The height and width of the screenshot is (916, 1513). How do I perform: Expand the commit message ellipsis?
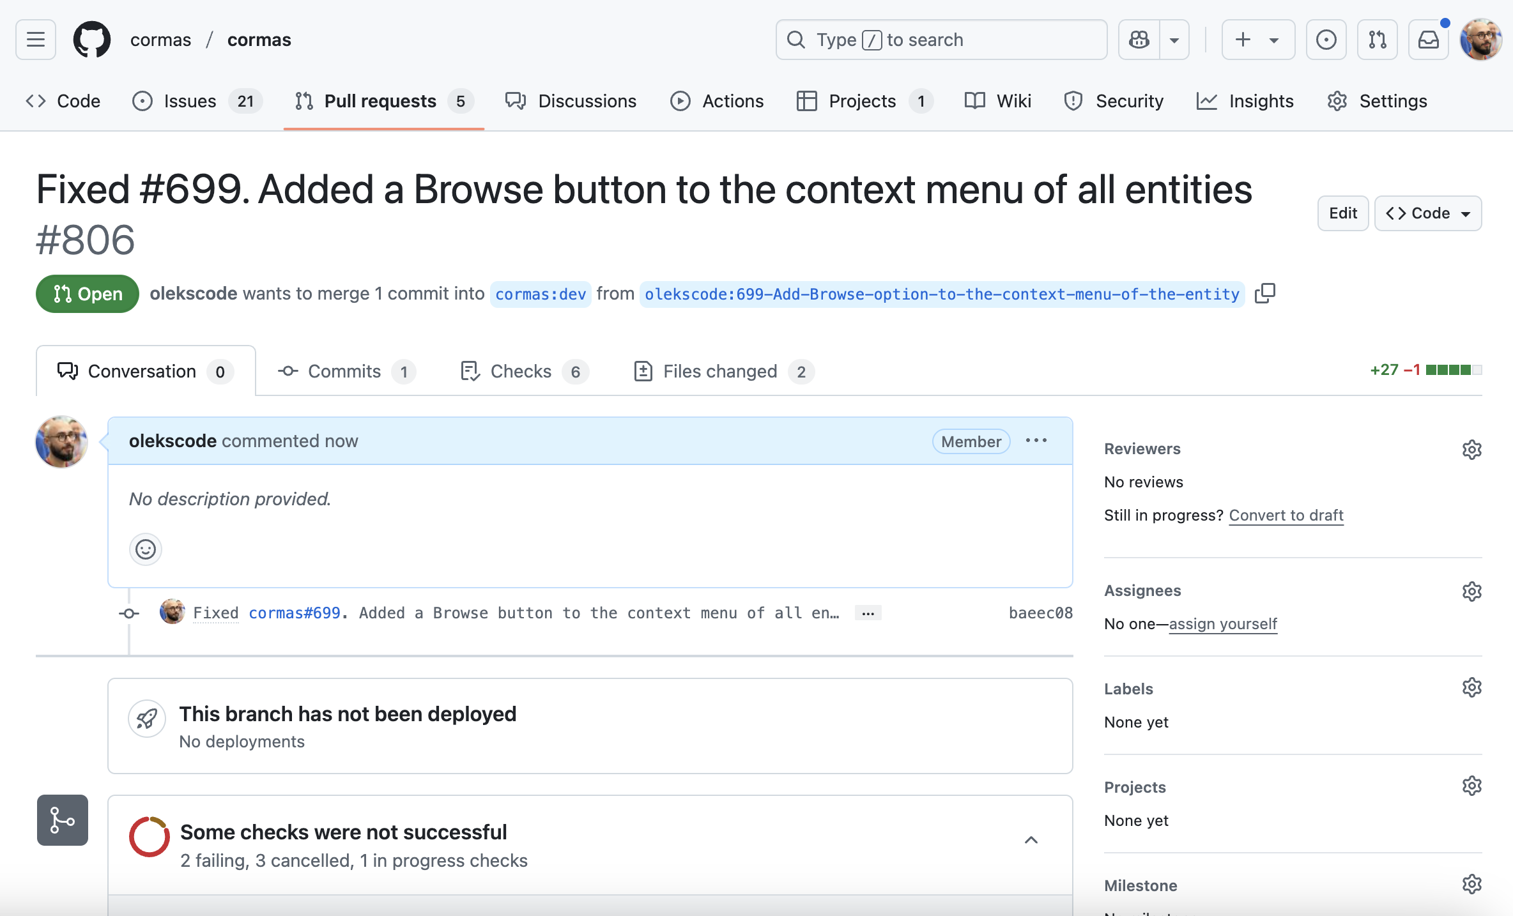(868, 613)
